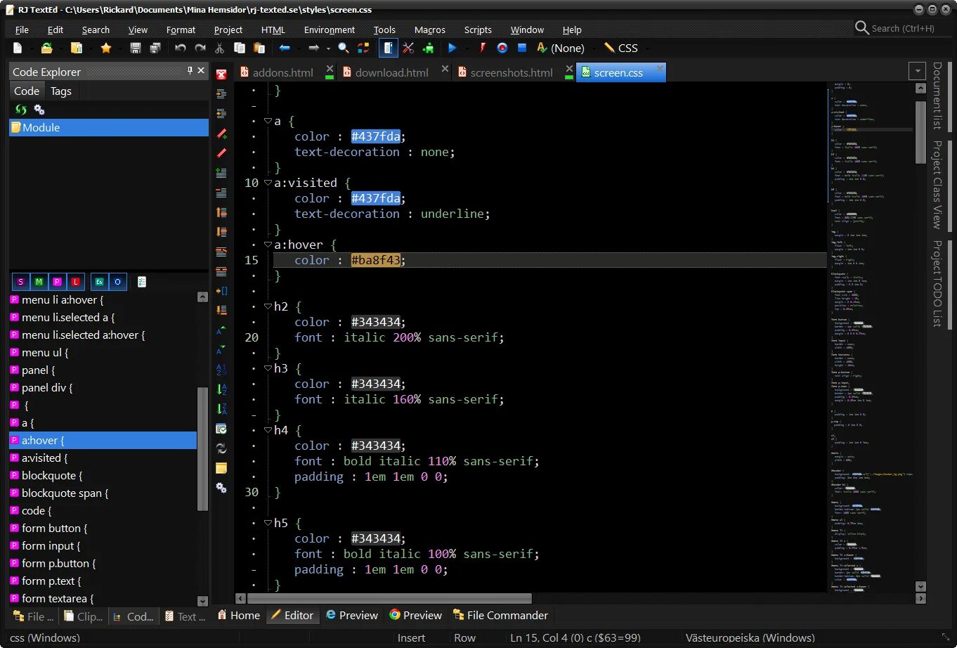Click the File Commander button

[500, 615]
